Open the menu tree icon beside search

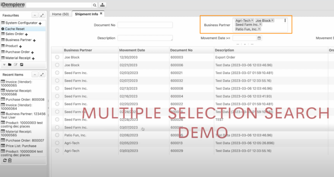(103, 5)
